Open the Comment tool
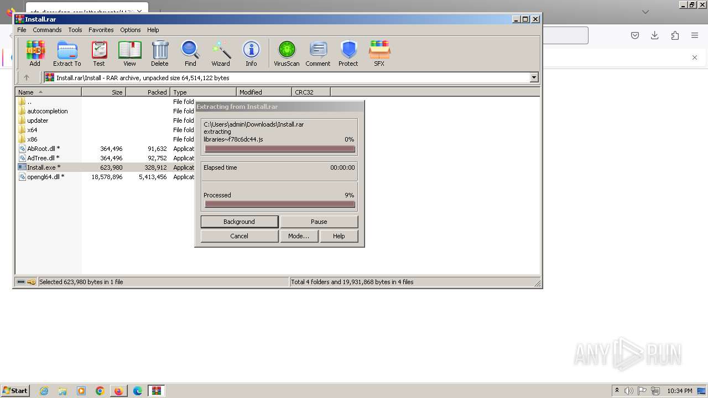Viewport: 708px width, 398px height. point(318,54)
